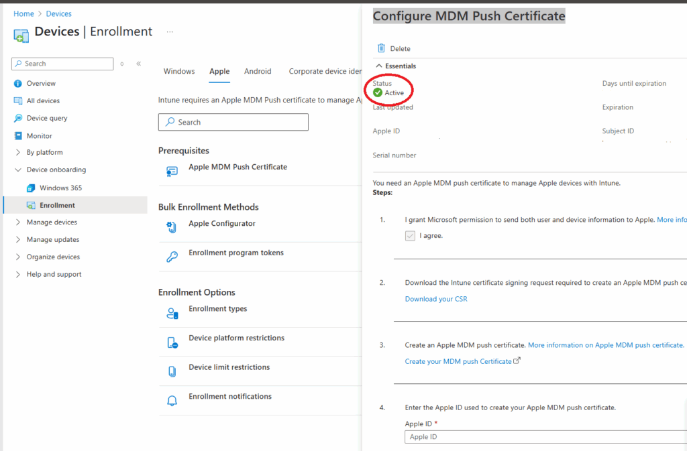687x451 pixels.
Task: Open the ellipsis menu beside Enrollment title
Action: pos(170,32)
